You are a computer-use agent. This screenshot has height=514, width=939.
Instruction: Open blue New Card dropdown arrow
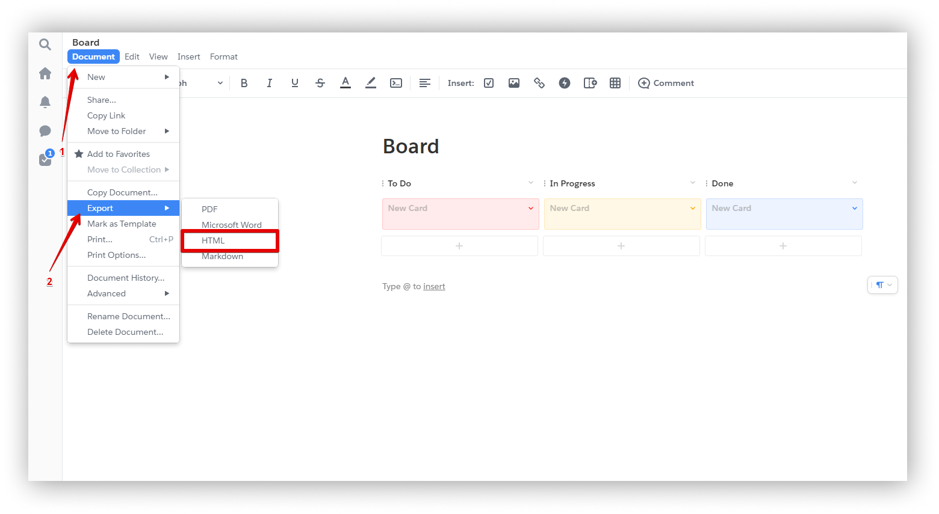(x=855, y=208)
